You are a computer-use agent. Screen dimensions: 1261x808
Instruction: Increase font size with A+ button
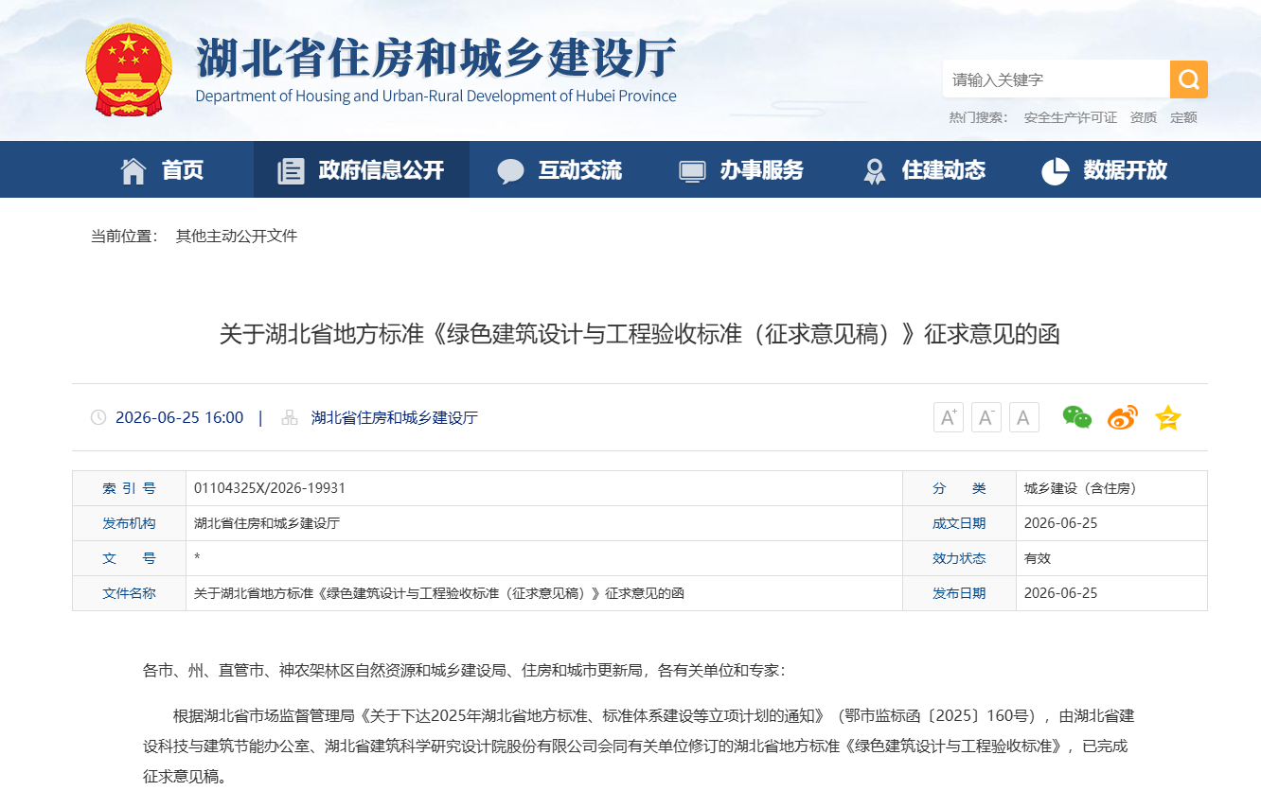(x=949, y=417)
